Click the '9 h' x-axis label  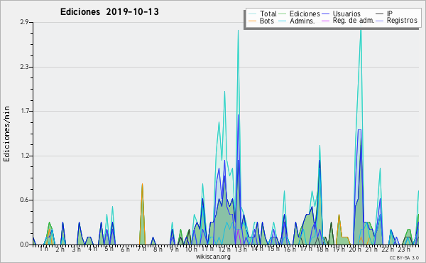tap(175, 249)
